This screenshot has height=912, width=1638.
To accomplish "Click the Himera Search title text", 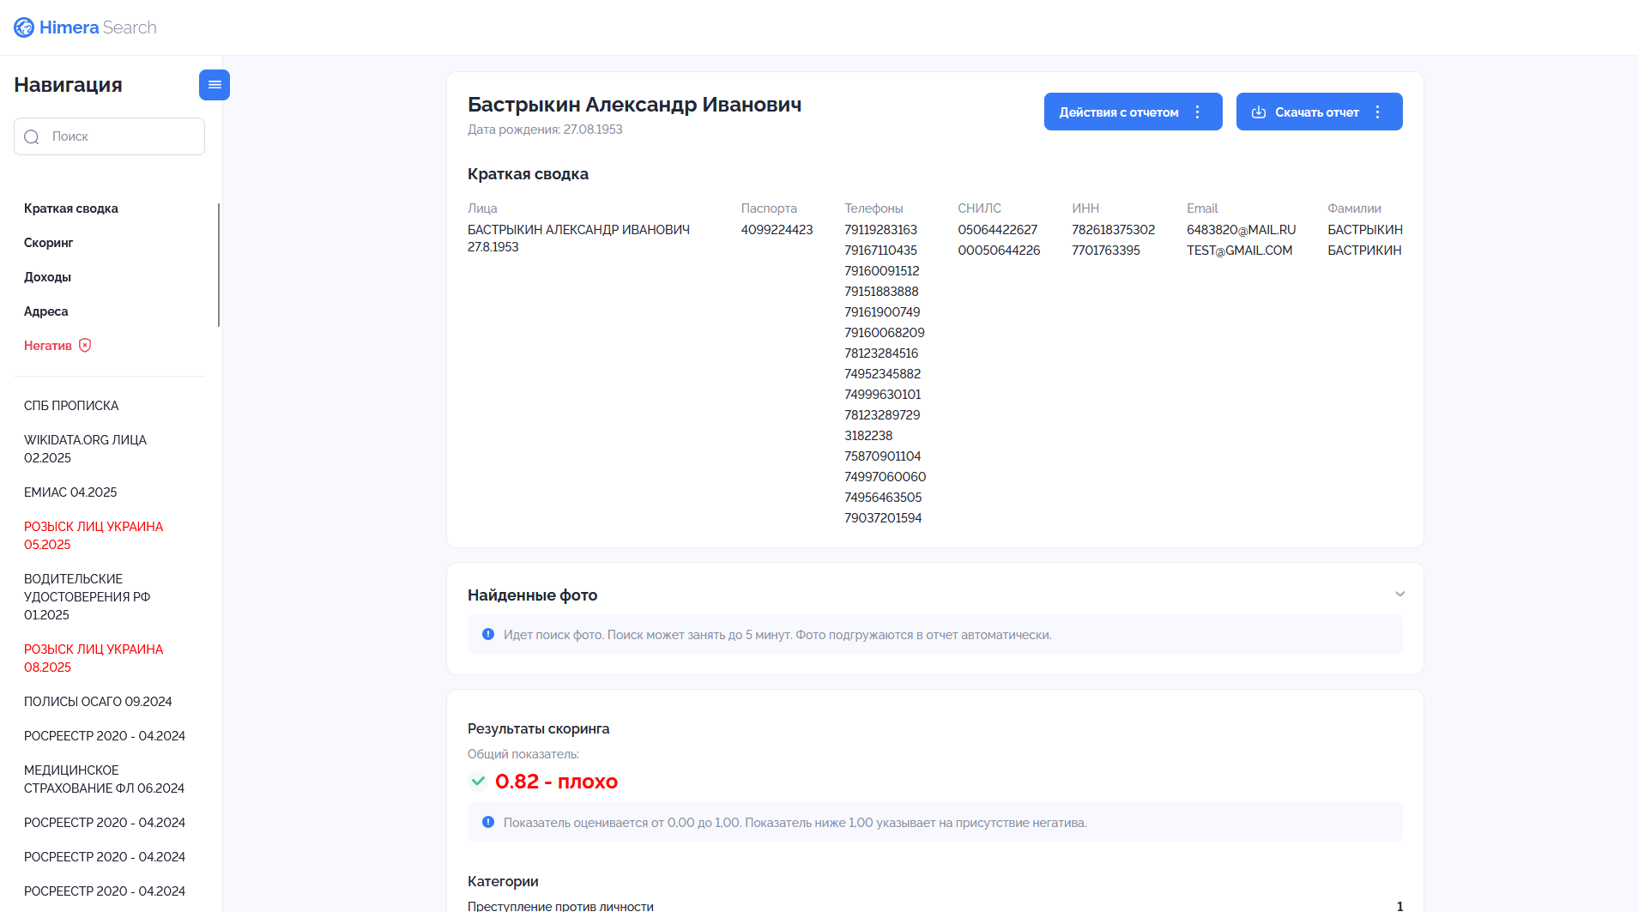I will [x=98, y=27].
